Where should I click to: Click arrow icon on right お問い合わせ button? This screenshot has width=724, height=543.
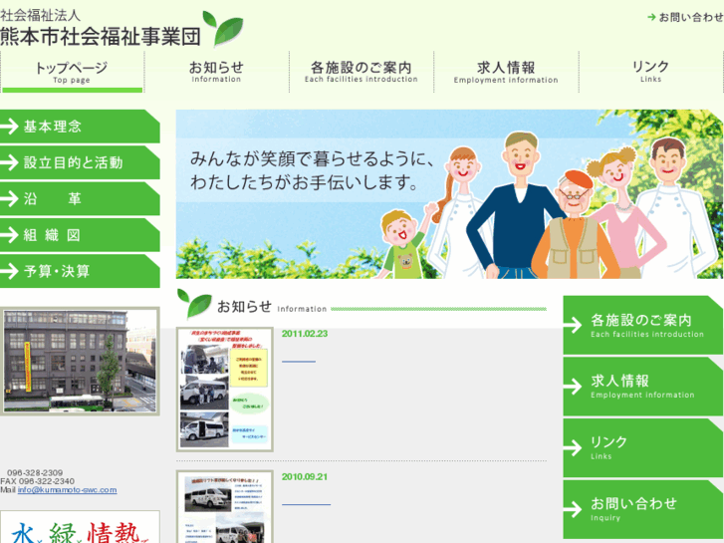click(573, 509)
